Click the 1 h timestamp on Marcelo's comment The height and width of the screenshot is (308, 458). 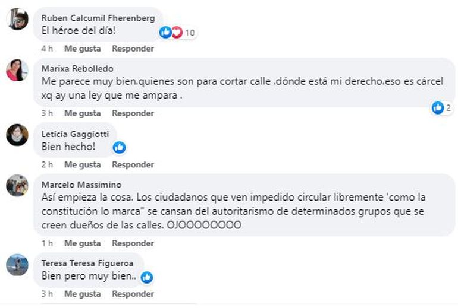(47, 243)
